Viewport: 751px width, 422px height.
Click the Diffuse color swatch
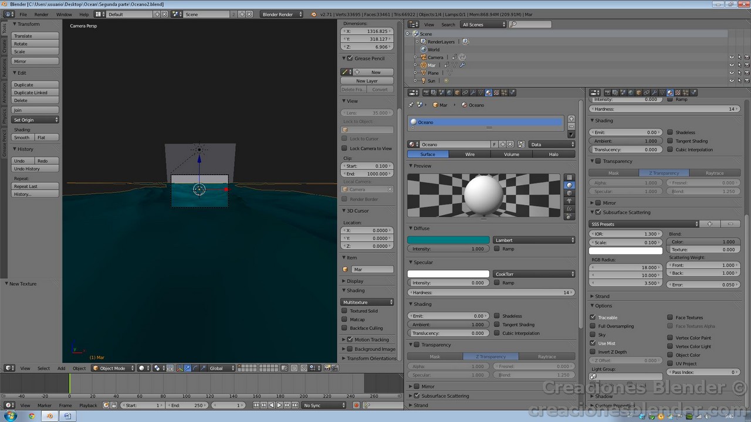448,240
